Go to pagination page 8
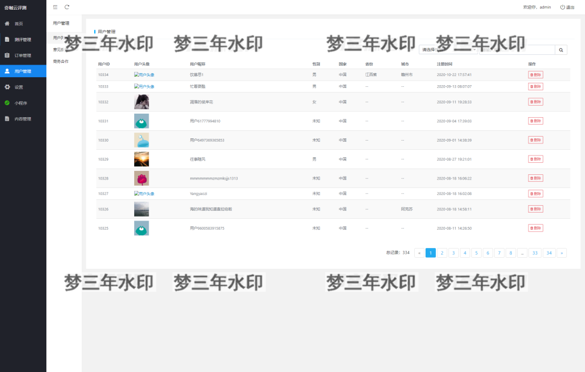This screenshot has height=372, width=585. (511, 253)
